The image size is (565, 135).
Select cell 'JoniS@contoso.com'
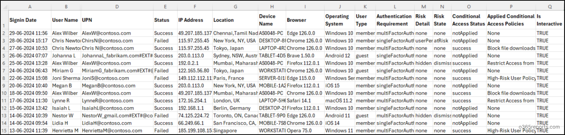[x=117, y=78]
